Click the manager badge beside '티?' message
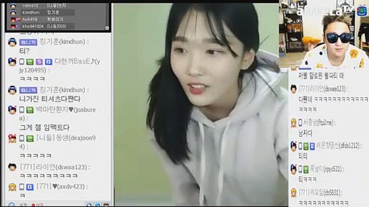The width and height of the screenshot is (369, 207). 28,42
